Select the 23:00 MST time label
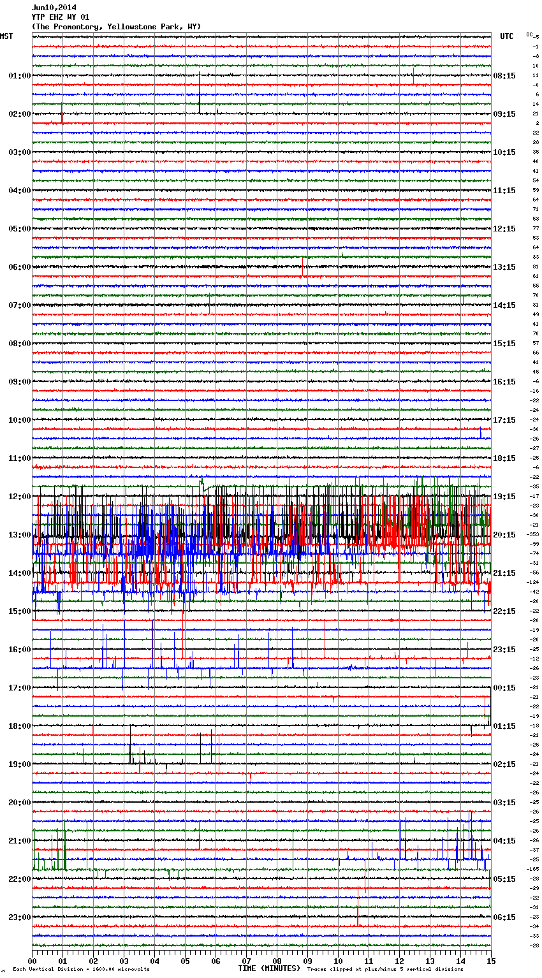542x978 pixels. [19, 917]
